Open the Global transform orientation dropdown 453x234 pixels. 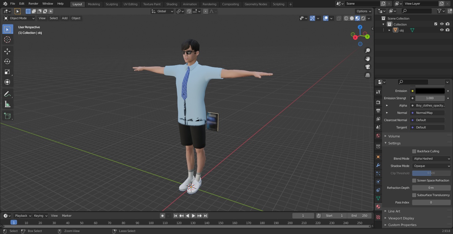(x=162, y=11)
